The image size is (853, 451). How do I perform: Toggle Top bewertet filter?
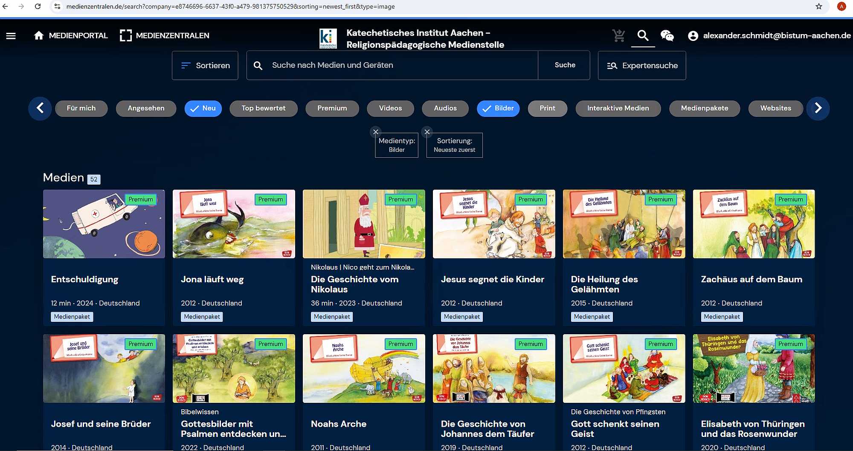[x=264, y=108]
